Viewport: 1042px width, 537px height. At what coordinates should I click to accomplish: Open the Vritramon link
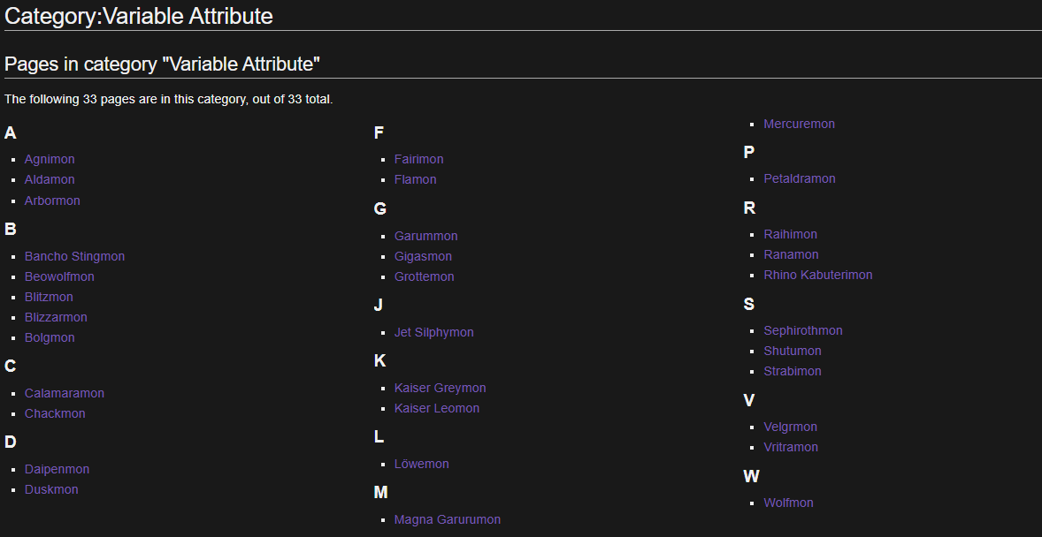791,448
